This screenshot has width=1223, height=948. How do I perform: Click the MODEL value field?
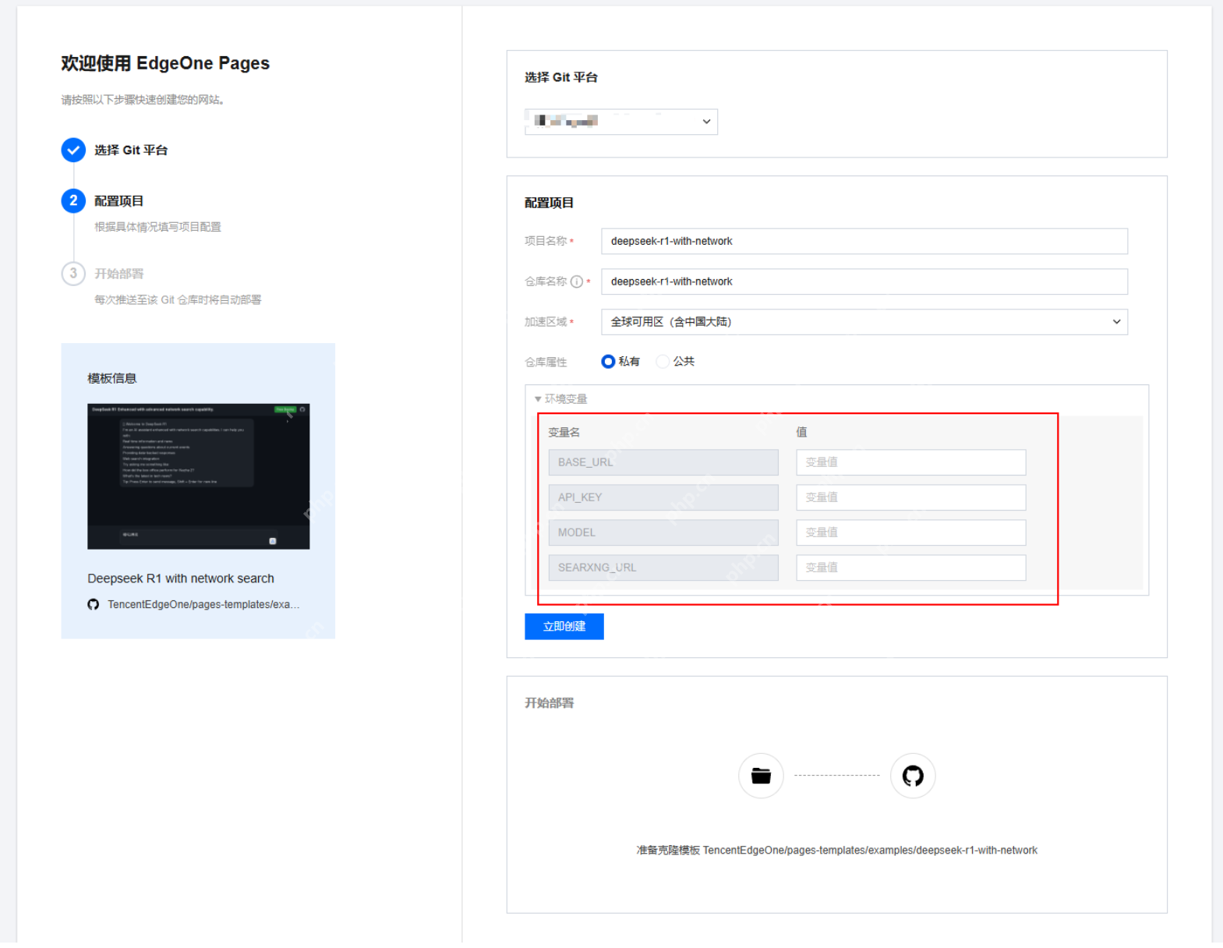point(910,532)
